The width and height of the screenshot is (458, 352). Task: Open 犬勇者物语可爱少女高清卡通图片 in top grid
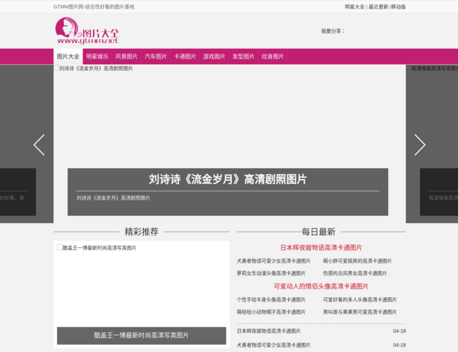tap(273, 261)
